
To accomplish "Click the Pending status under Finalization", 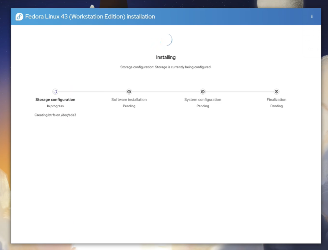I will coord(276,106).
